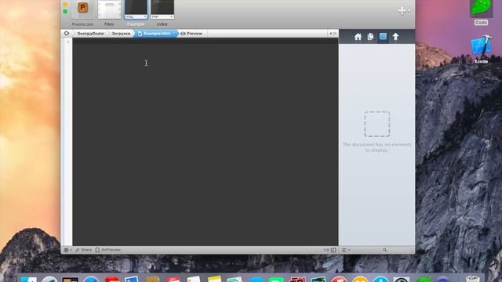Click line number 1 in the gutter
Viewport: 502px width, 282px height.
point(68,42)
